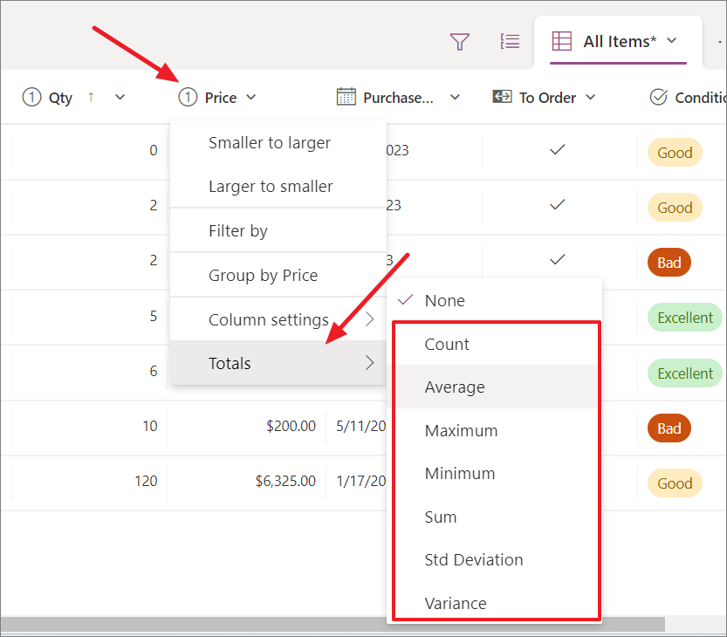Open the Purchase column dropdown

pyautogui.click(x=455, y=97)
